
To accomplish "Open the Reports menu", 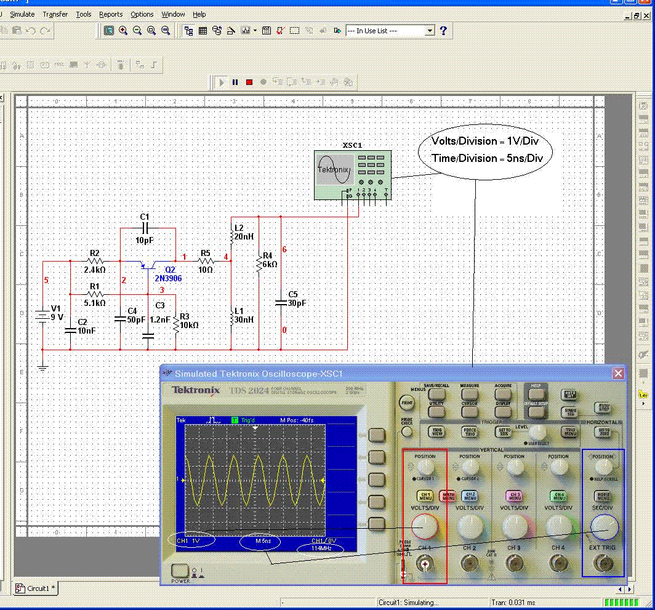I will [x=111, y=14].
